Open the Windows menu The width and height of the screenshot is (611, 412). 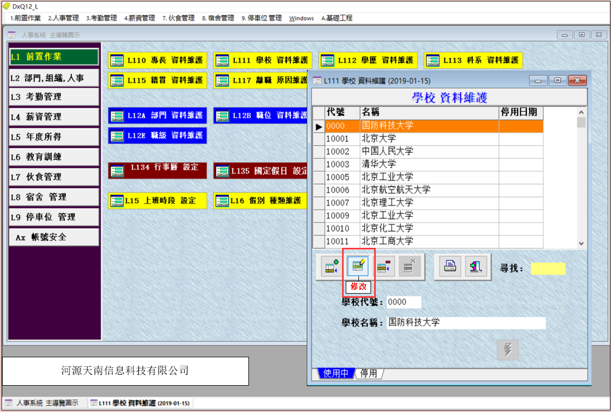point(301,18)
